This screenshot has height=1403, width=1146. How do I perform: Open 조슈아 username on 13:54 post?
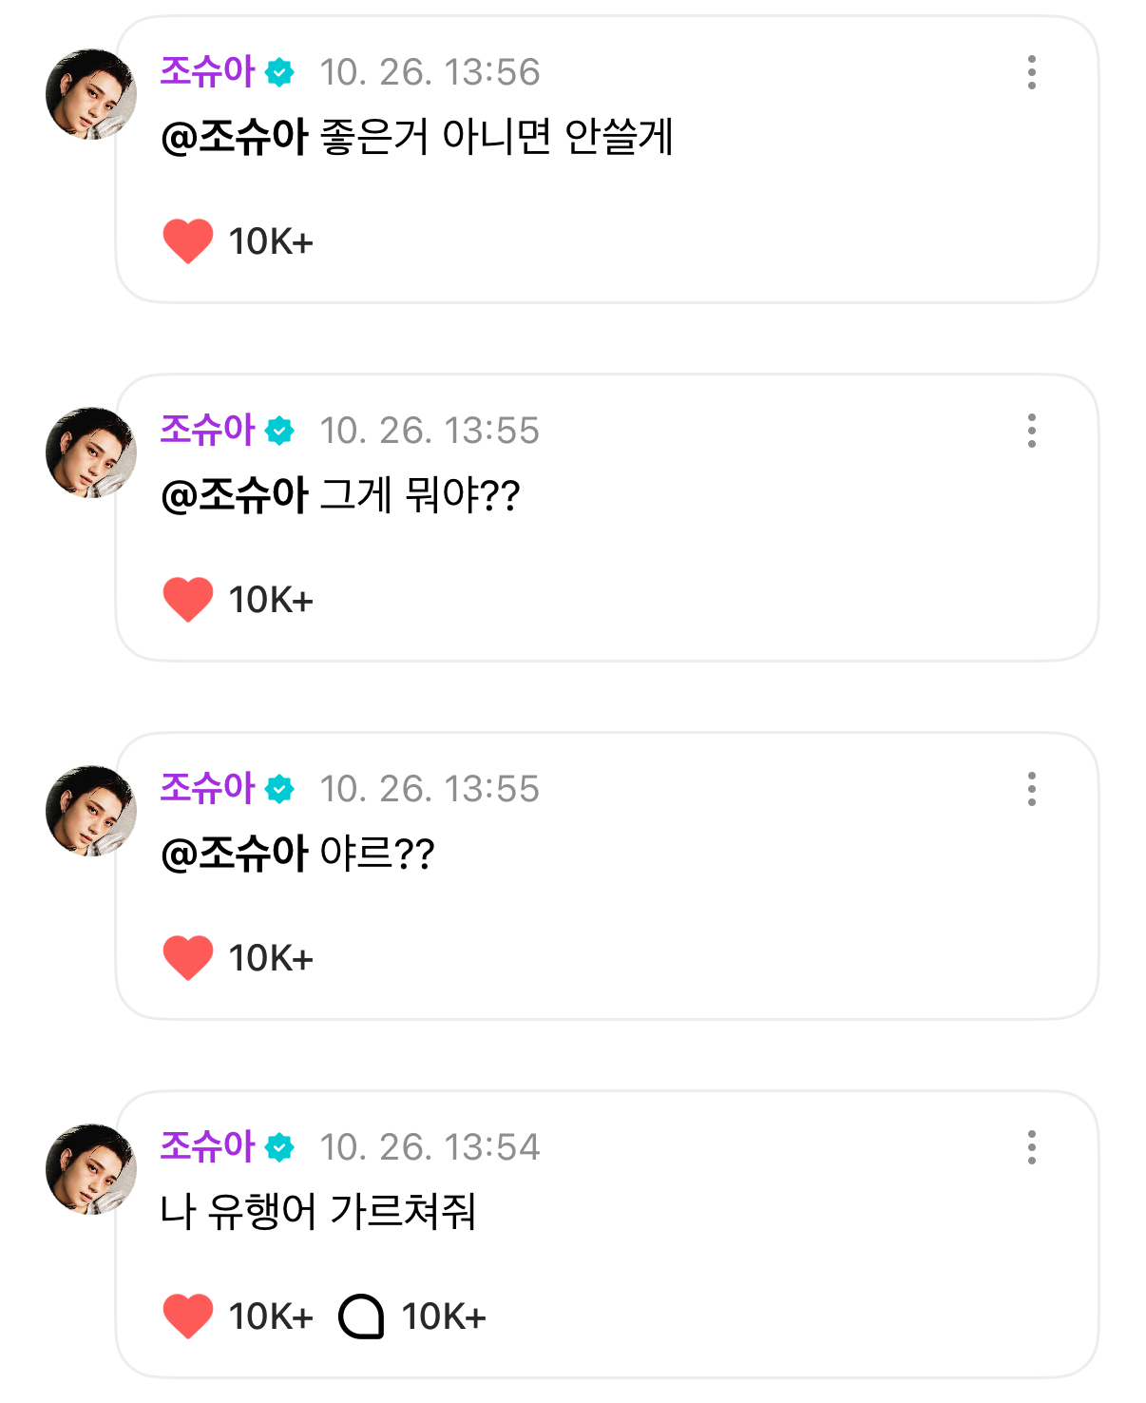click(207, 1146)
